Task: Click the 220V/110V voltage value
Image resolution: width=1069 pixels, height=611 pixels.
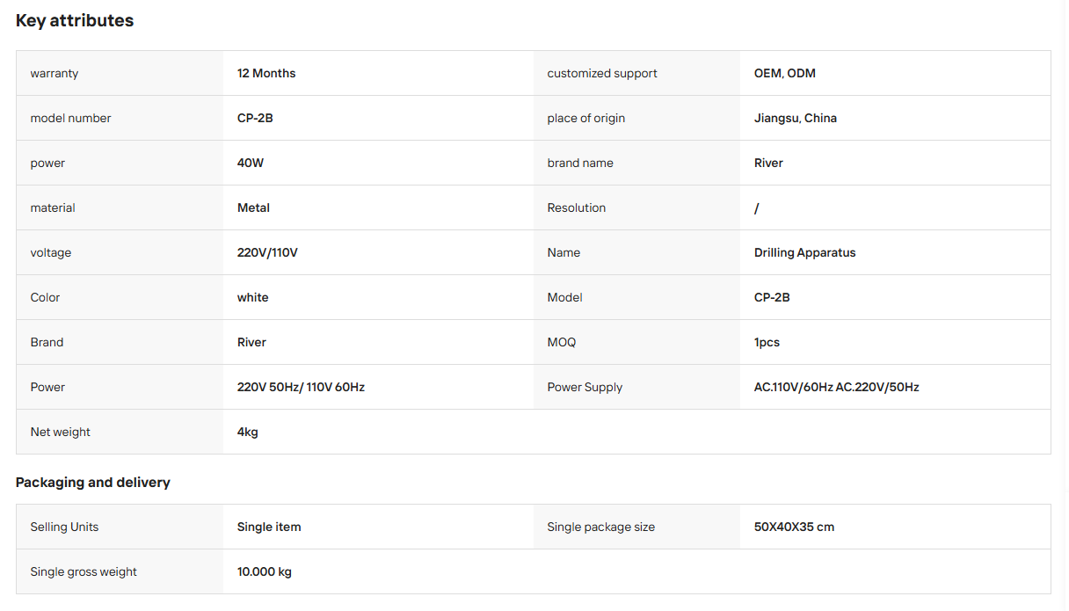Action: [267, 252]
